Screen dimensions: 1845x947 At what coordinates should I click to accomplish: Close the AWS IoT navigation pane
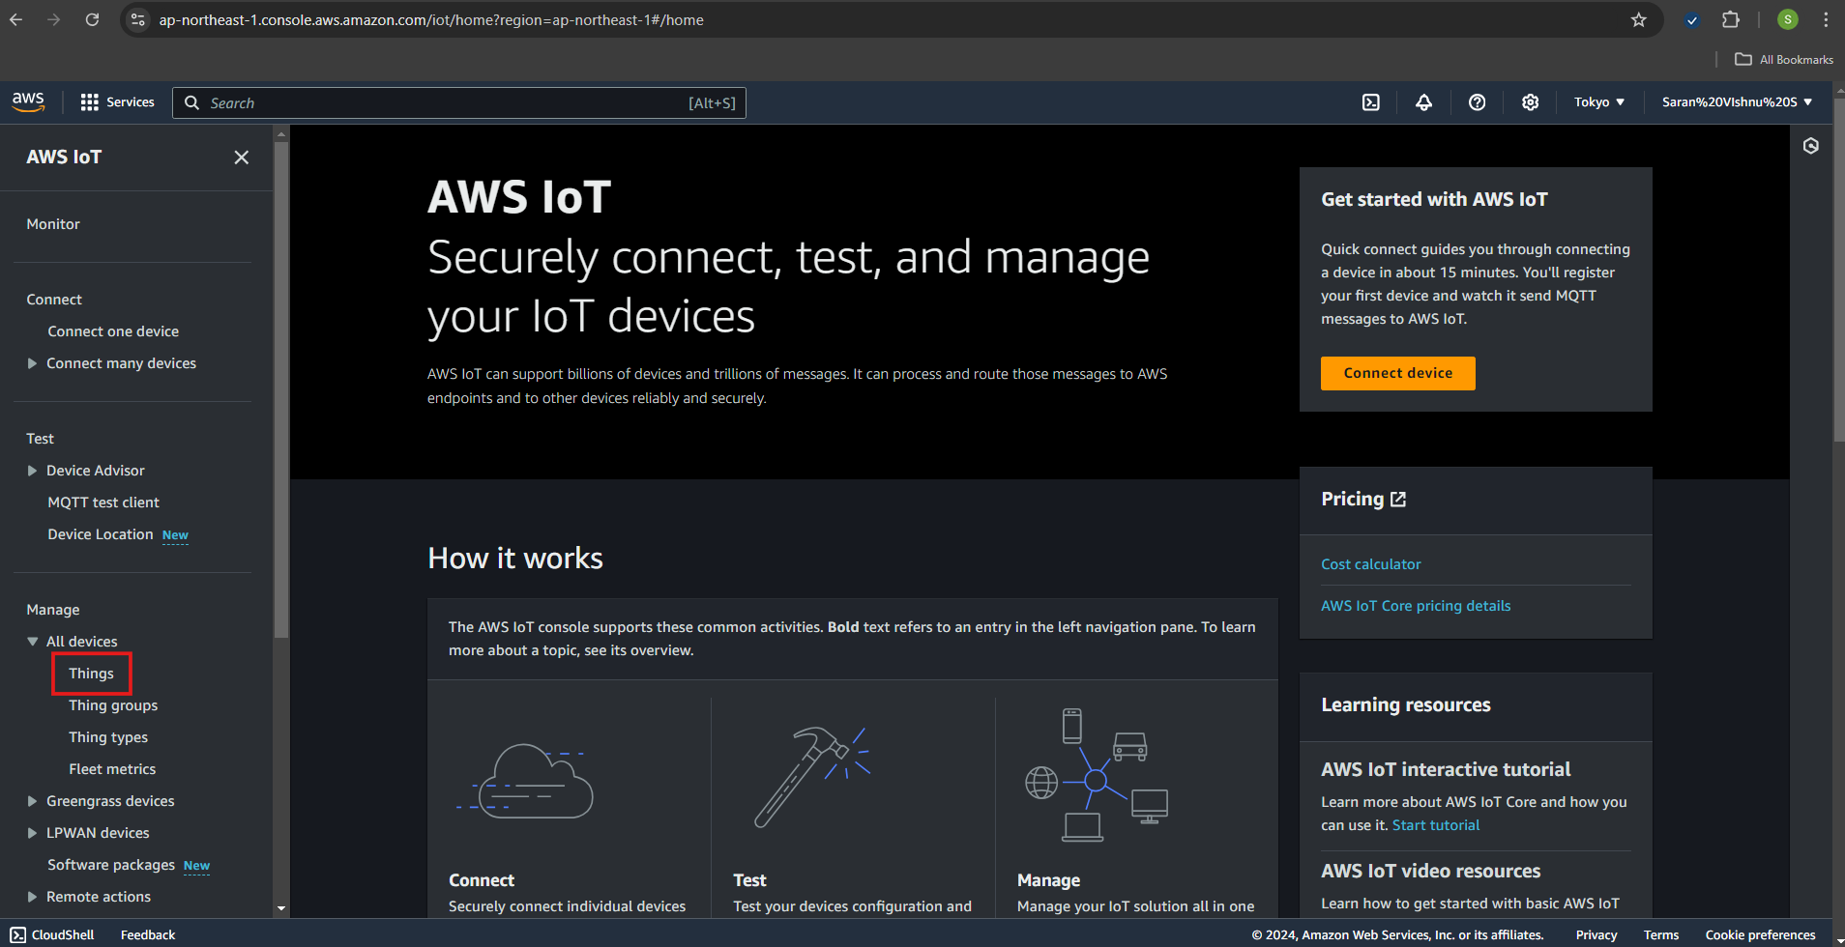click(242, 158)
